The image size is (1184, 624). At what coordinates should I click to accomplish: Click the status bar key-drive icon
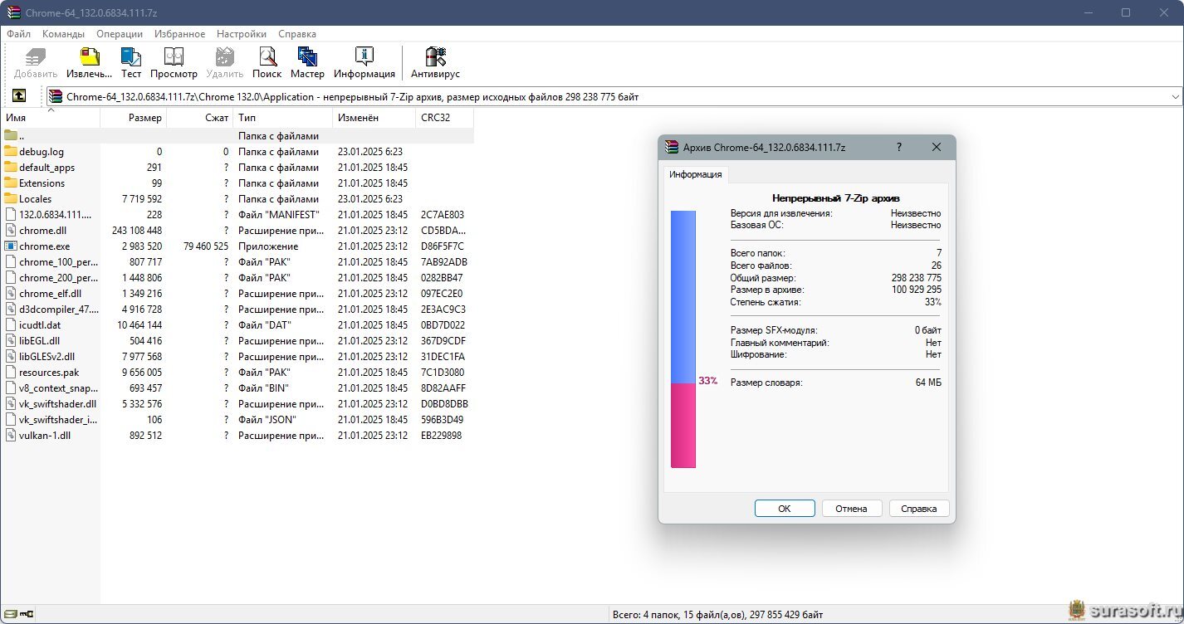(x=27, y=615)
